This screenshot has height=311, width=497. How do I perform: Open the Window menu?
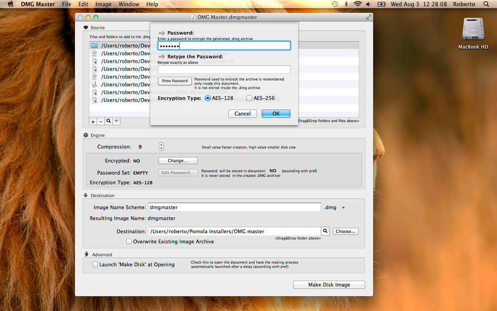pyautogui.click(x=129, y=4)
